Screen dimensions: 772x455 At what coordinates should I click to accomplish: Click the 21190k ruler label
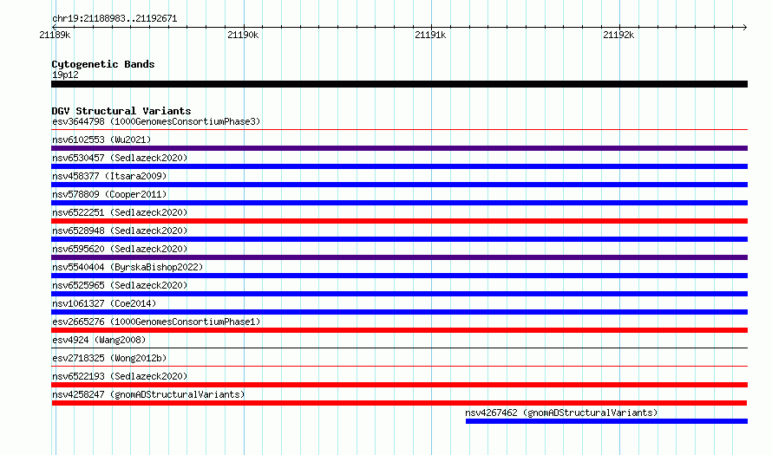click(243, 35)
